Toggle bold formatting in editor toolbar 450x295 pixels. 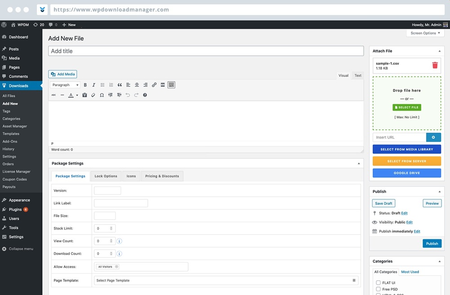tap(85, 85)
